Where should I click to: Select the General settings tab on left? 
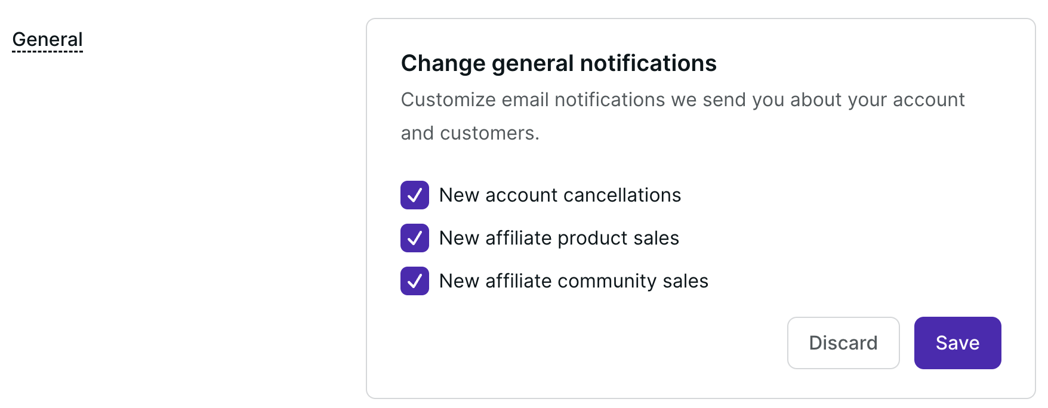click(x=48, y=39)
